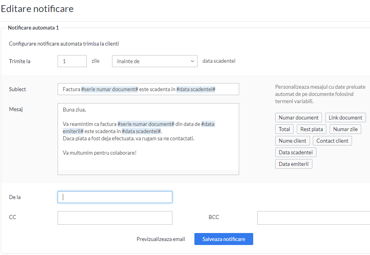This screenshot has height=255, width=370.
Task: Insert the Rest plata variable
Action: (312, 129)
